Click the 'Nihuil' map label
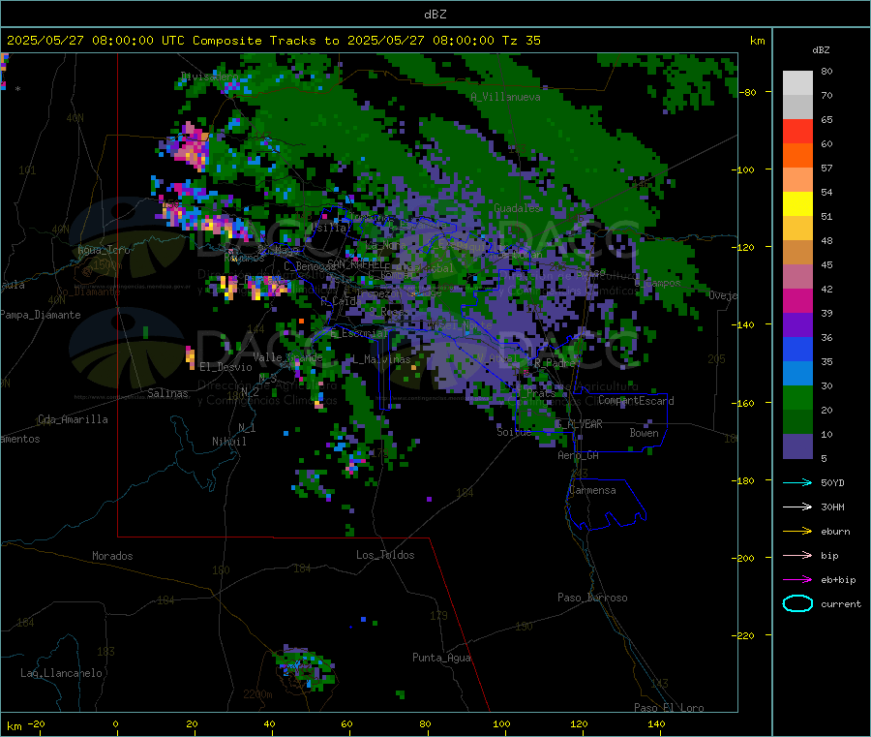Viewport: 871px width, 737px height. (x=228, y=442)
